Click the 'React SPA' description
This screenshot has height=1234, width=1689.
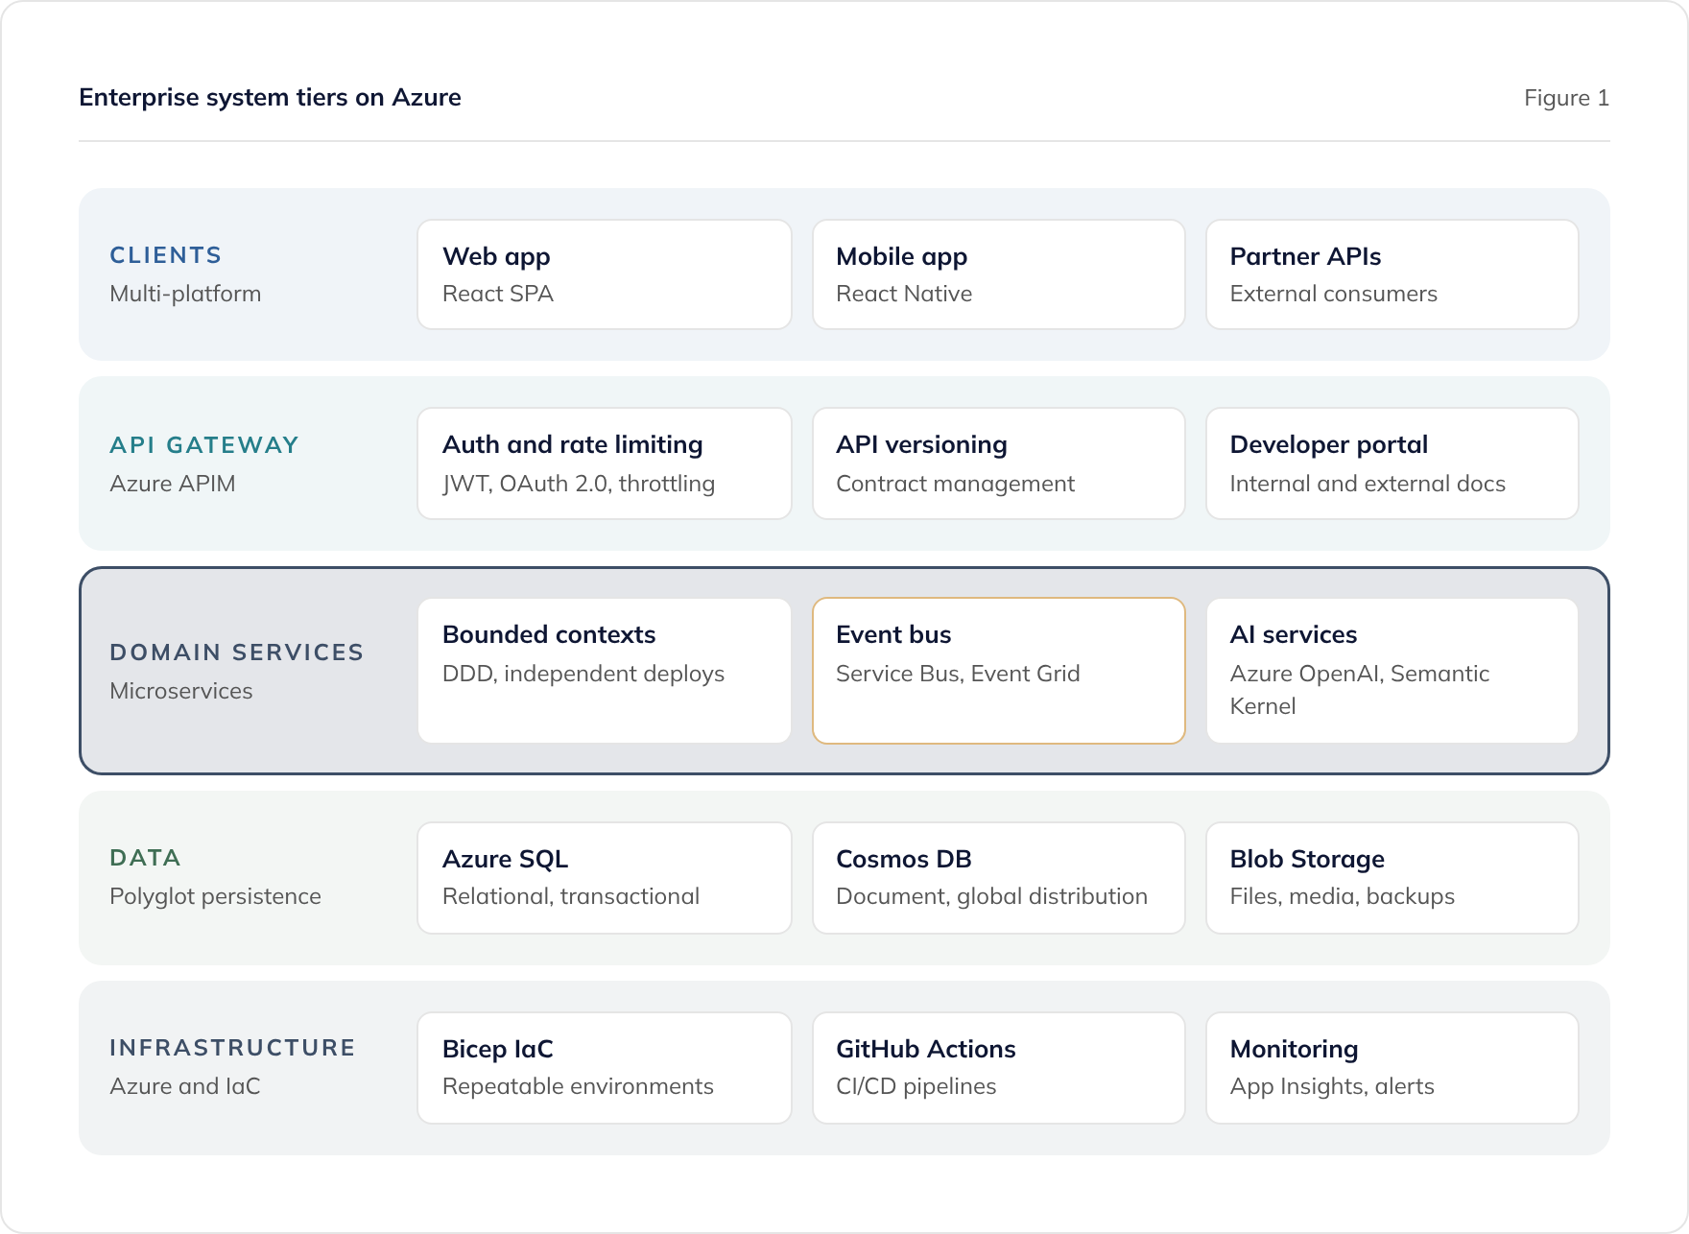pyautogui.click(x=498, y=294)
